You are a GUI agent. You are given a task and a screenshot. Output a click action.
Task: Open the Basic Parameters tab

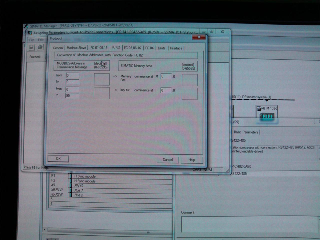click(246, 132)
